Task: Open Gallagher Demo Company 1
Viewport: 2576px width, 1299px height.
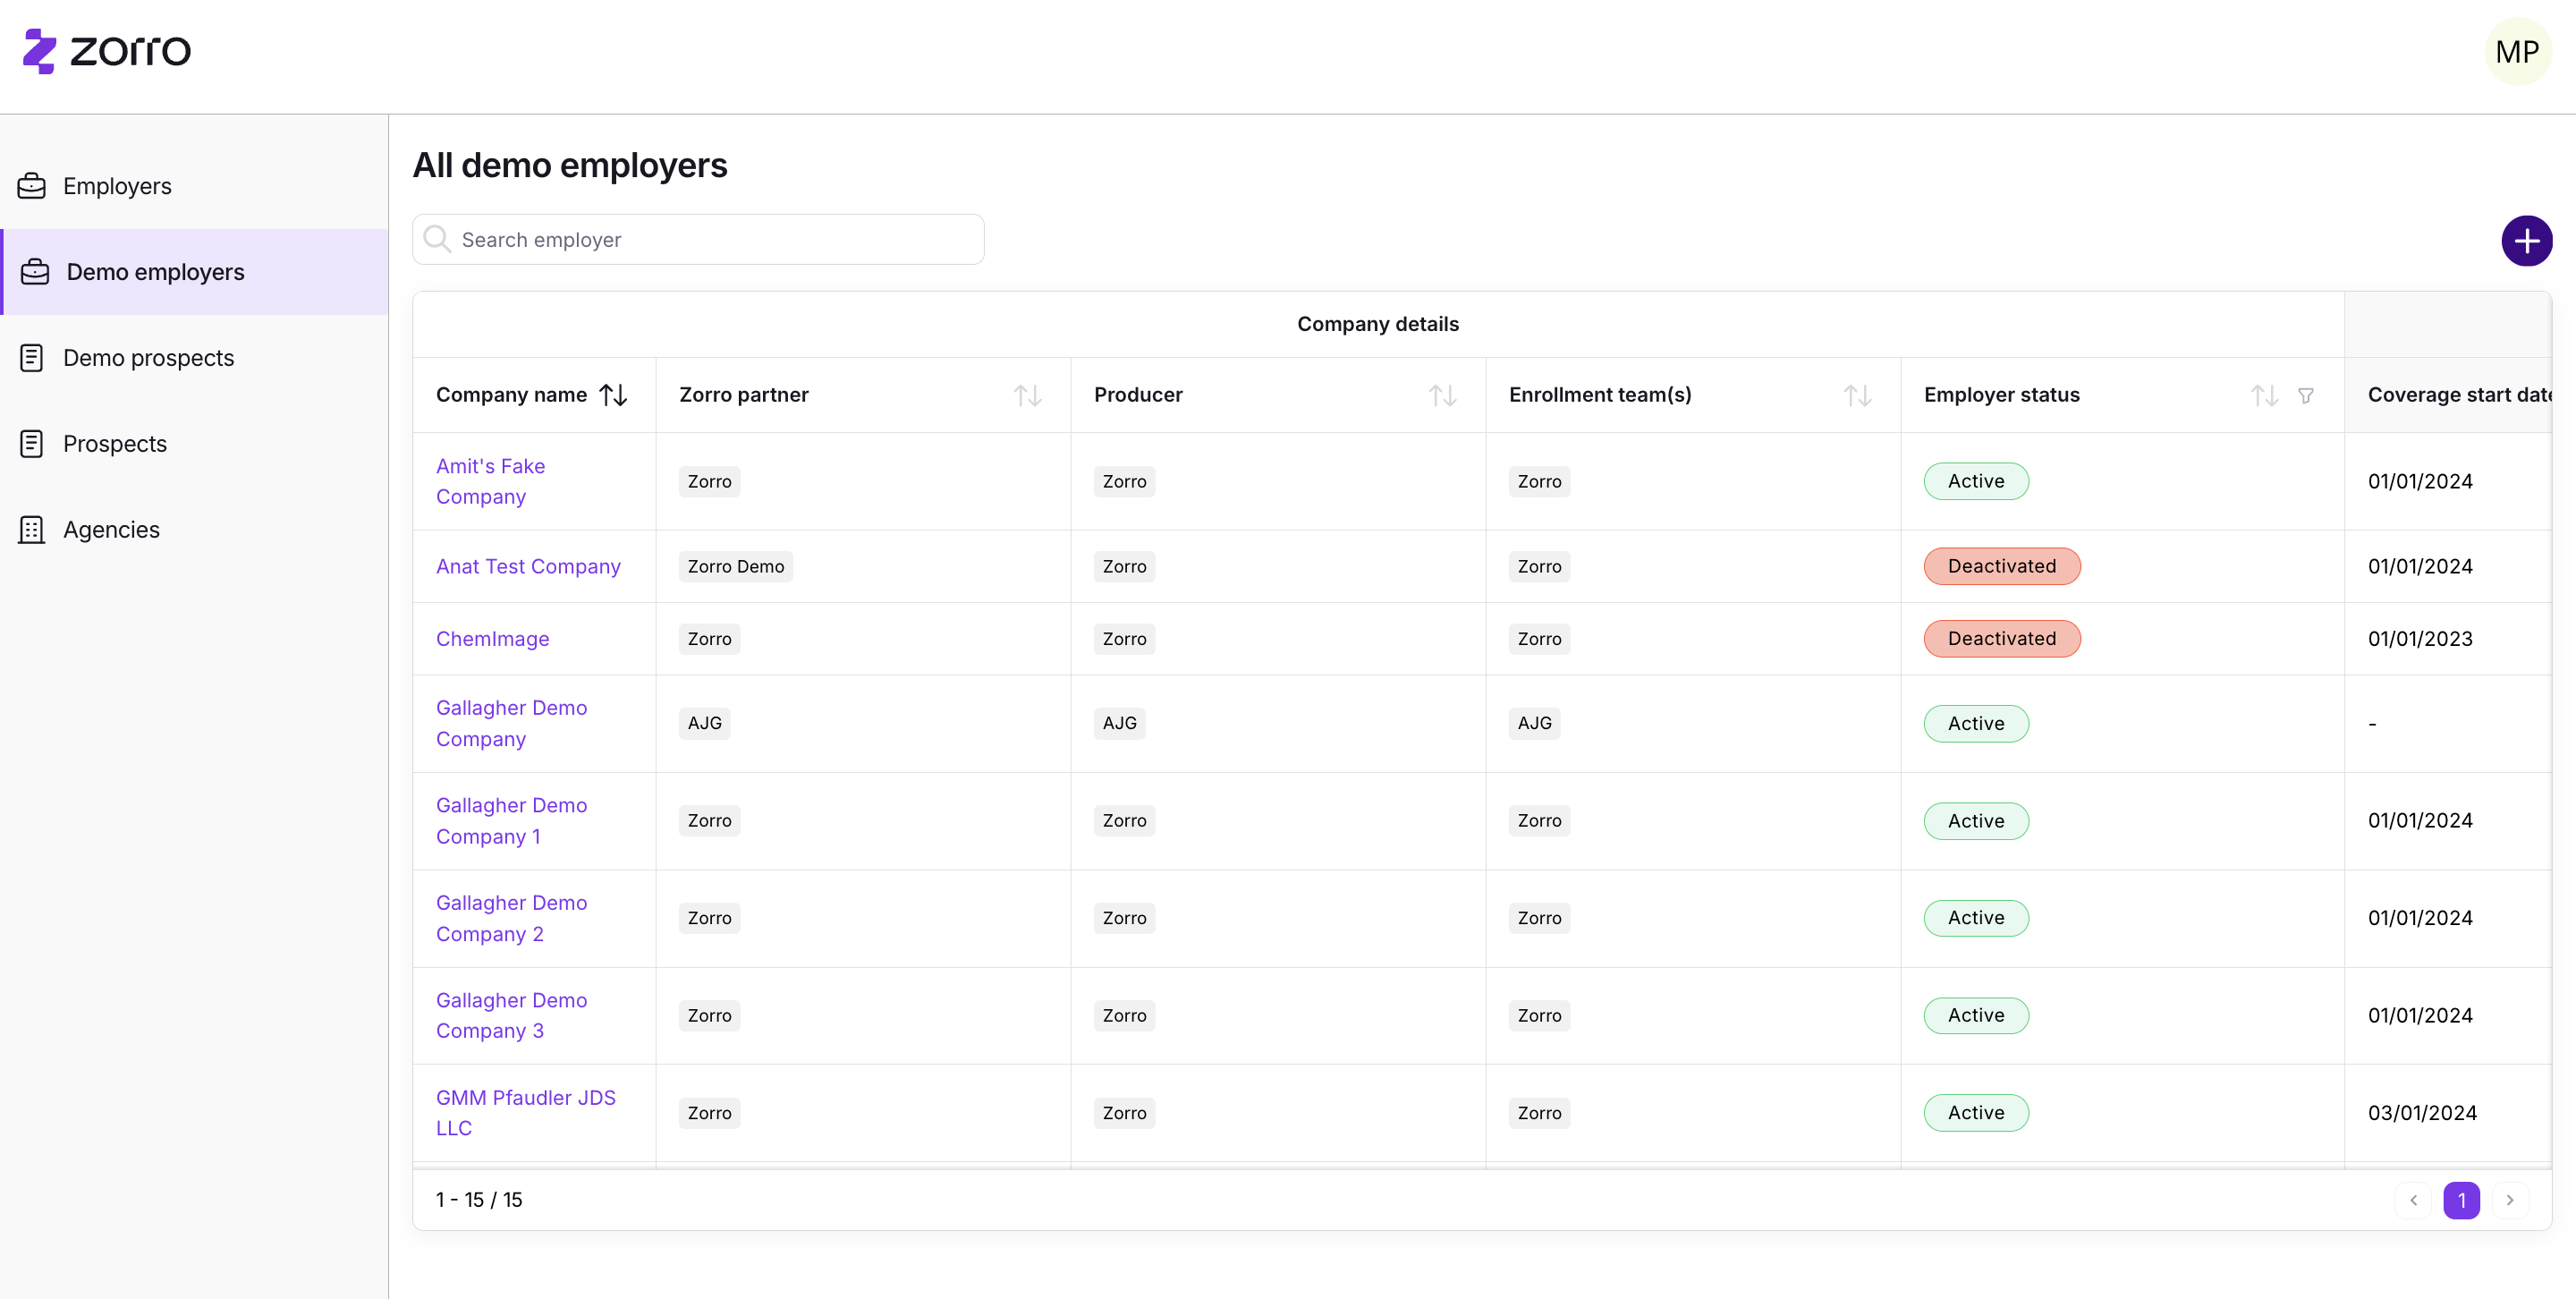Action: 511,821
